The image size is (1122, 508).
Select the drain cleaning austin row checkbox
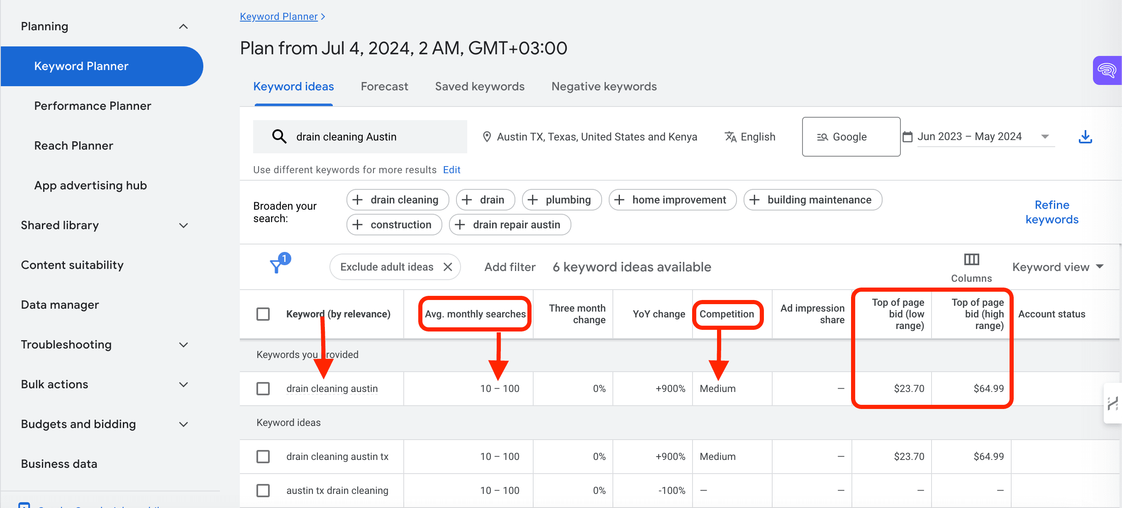[x=263, y=388]
